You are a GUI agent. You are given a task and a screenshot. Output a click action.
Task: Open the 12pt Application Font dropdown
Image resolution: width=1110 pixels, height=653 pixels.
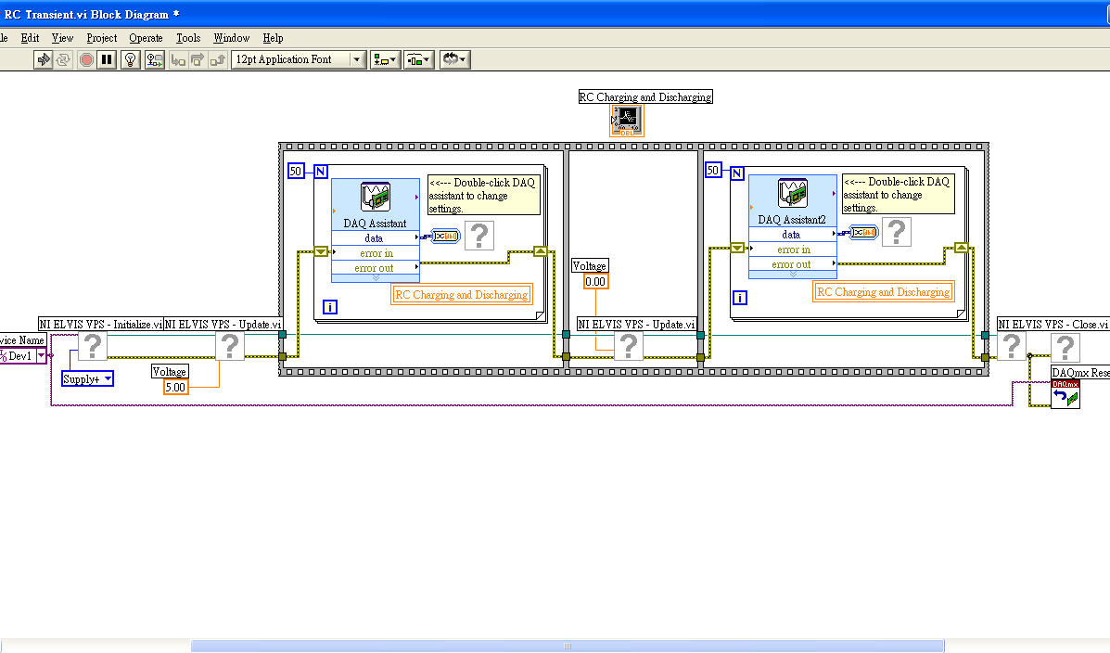299,59
